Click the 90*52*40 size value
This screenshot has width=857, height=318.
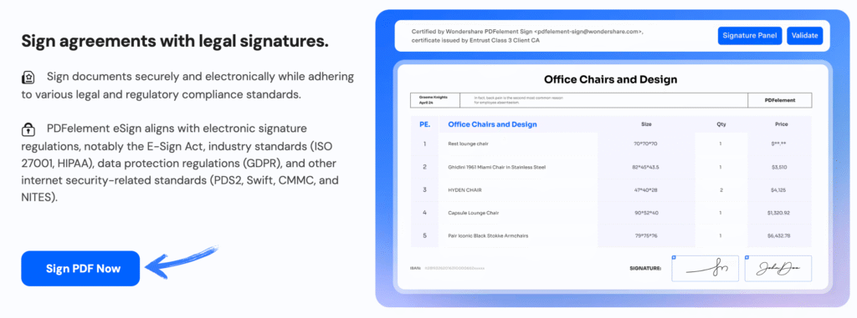pyautogui.click(x=646, y=213)
